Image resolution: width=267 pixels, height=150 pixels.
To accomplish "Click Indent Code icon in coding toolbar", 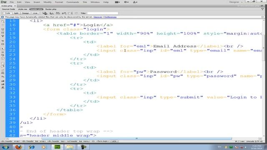I will (x=3, y=81).
